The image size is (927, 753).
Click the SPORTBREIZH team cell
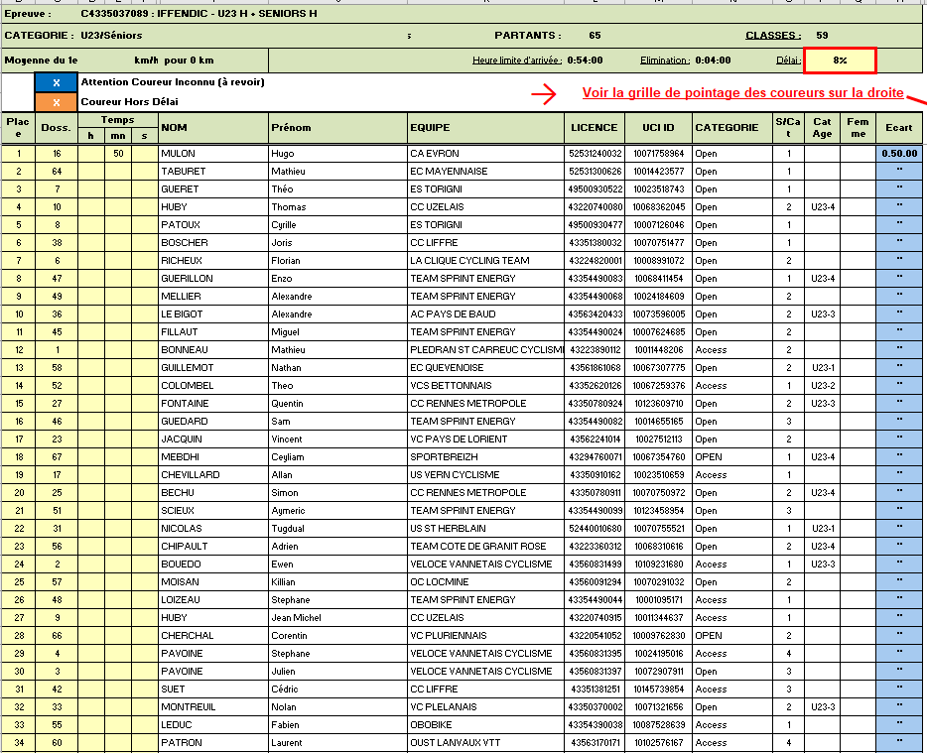pos(486,457)
